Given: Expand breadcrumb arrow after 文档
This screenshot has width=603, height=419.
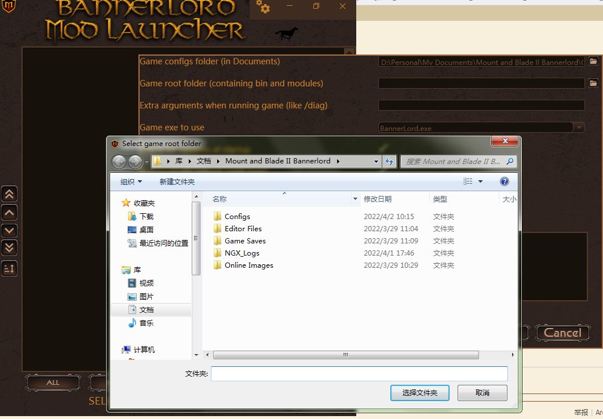Looking at the screenshot, I should (218, 161).
